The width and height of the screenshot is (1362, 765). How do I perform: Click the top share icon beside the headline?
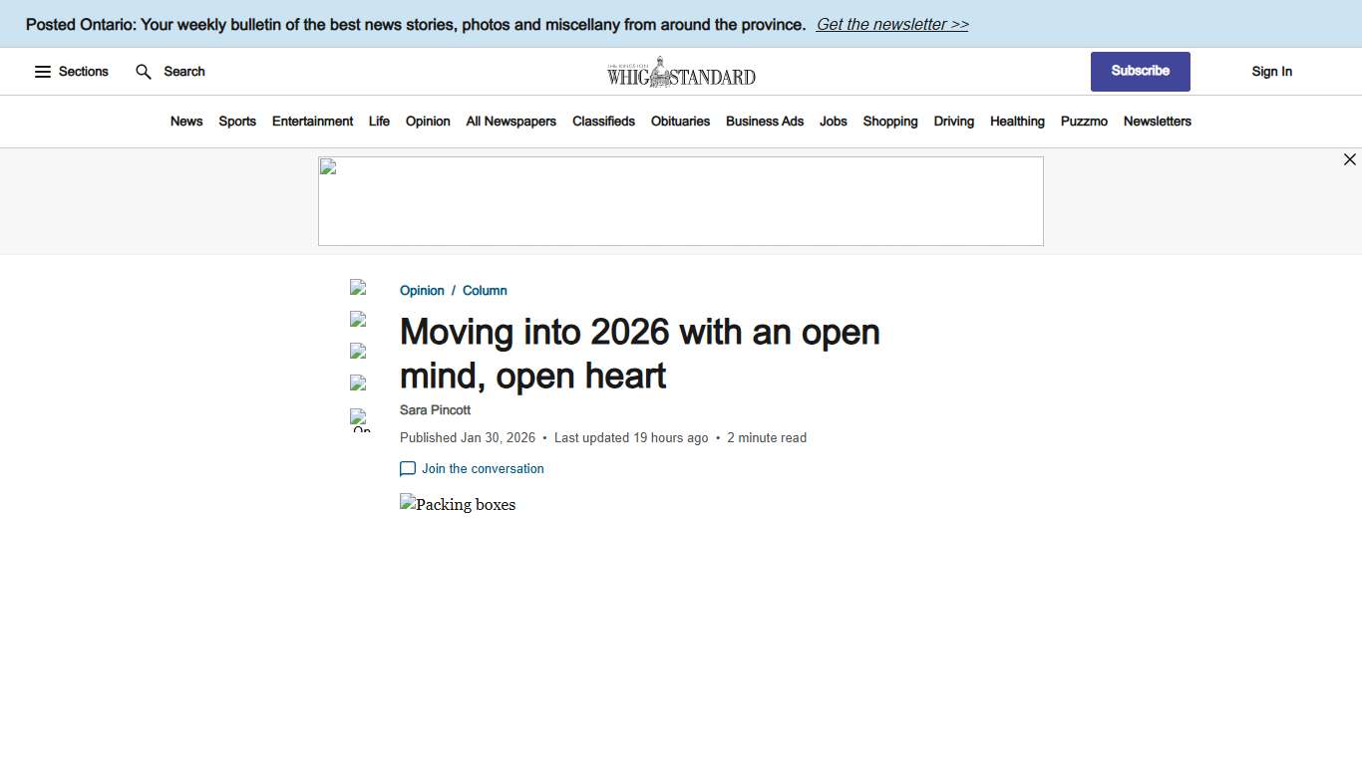[x=359, y=288]
